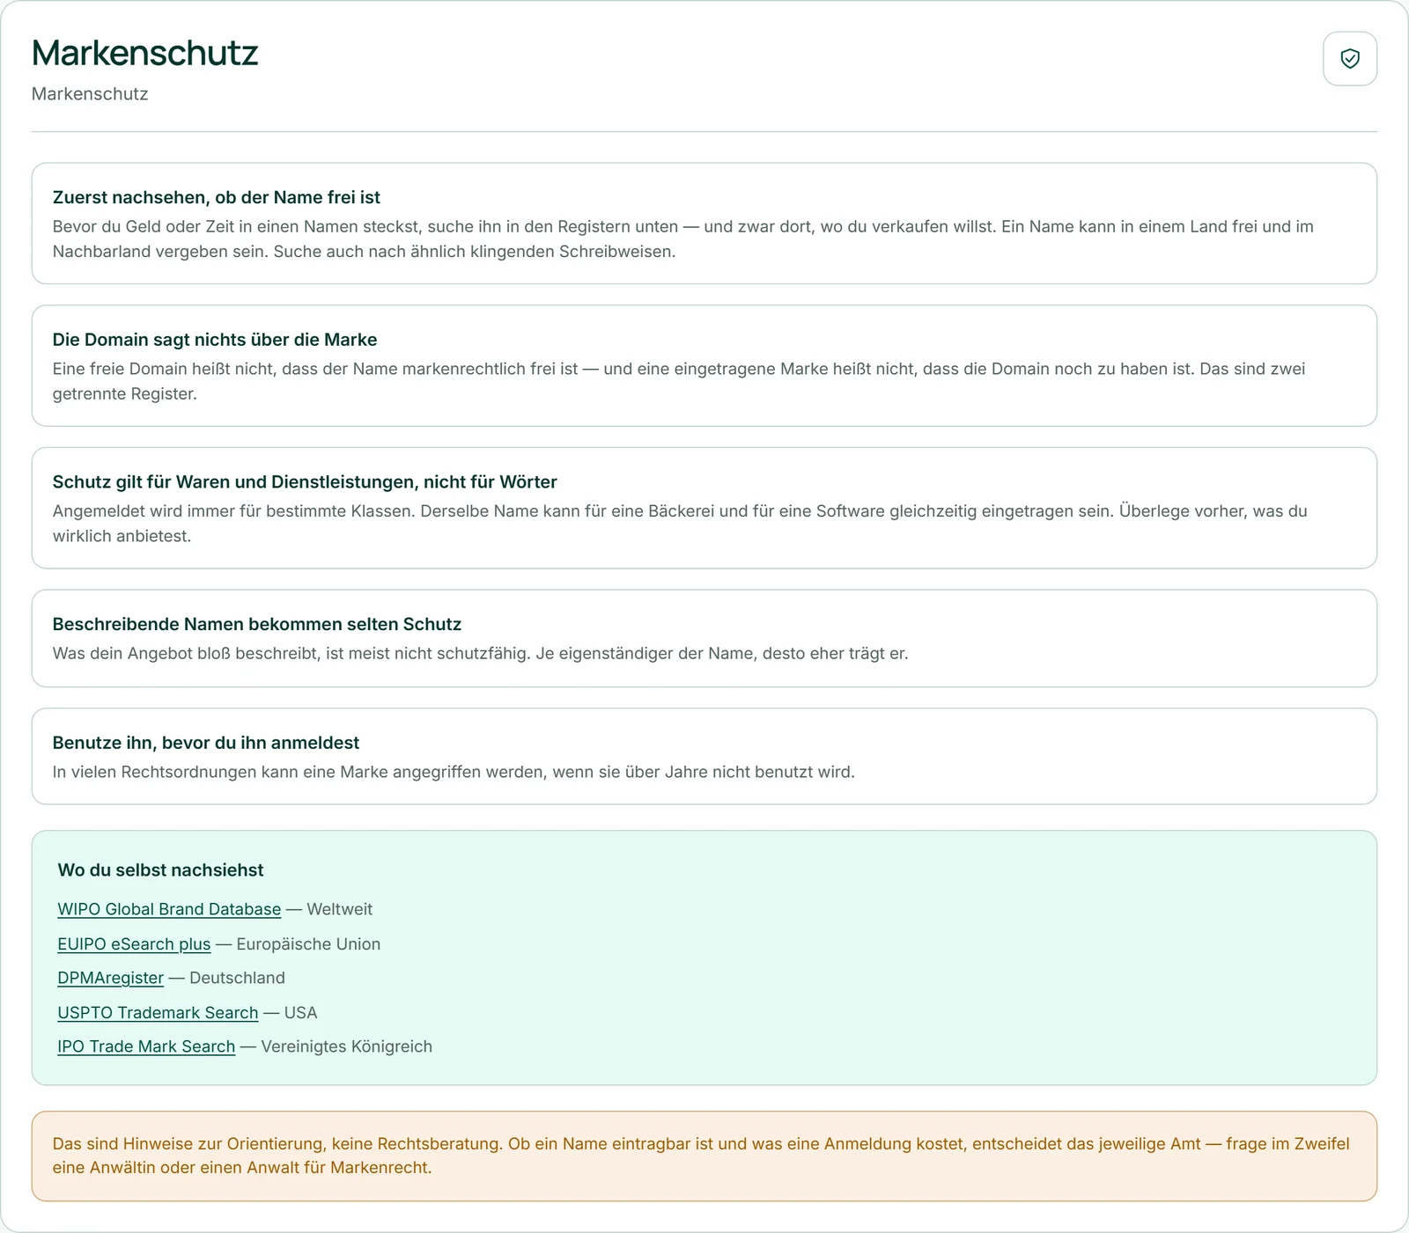This screenshot has width=1409, height=1233.
Task: Click the Markenschutz subtitle under the heading
Action: pyautogui.click(x=90, y=94)
